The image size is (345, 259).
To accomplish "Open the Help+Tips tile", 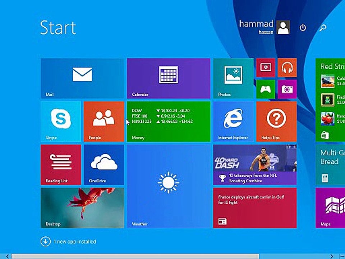I will click(276, 121).
